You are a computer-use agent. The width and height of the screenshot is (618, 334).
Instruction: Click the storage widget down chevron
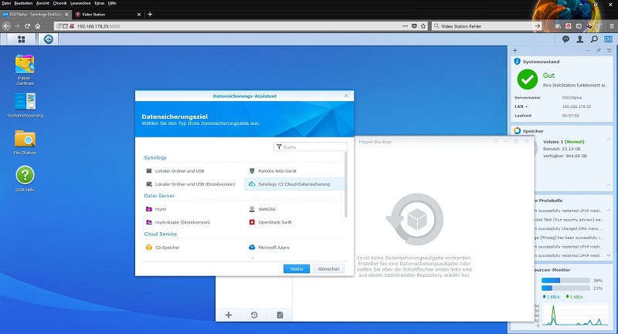click(609, 184)
